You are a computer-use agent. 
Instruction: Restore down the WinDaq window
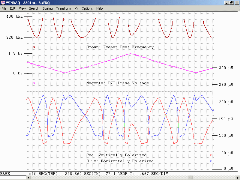(231, 3)
